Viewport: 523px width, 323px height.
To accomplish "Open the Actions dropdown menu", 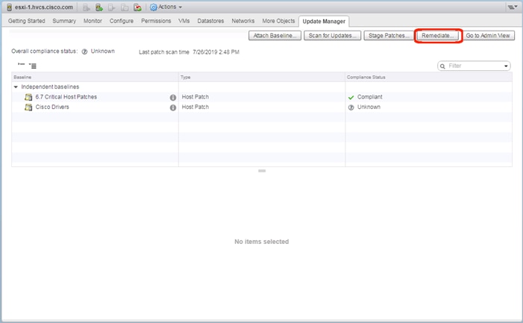I will pyautogui.click(x=166, y=7).
